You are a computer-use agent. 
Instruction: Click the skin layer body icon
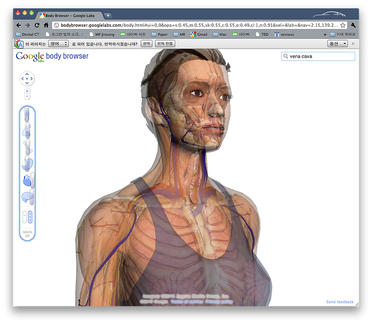(x=26, y=114)
